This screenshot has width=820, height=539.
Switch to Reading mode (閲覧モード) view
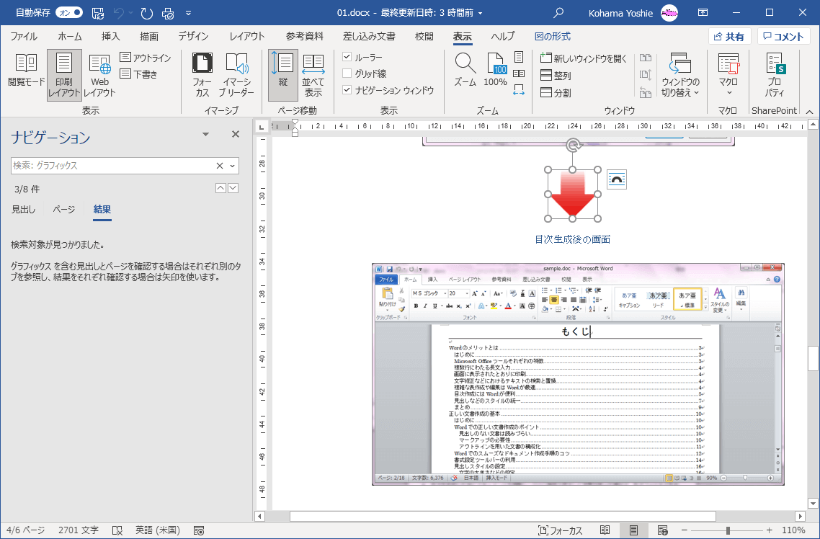point(26,70)
